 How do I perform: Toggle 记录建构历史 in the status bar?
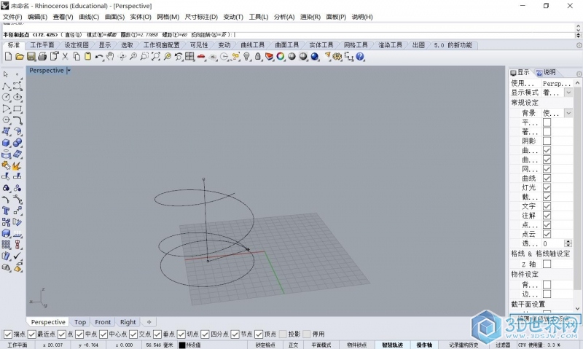click(463, 345)
